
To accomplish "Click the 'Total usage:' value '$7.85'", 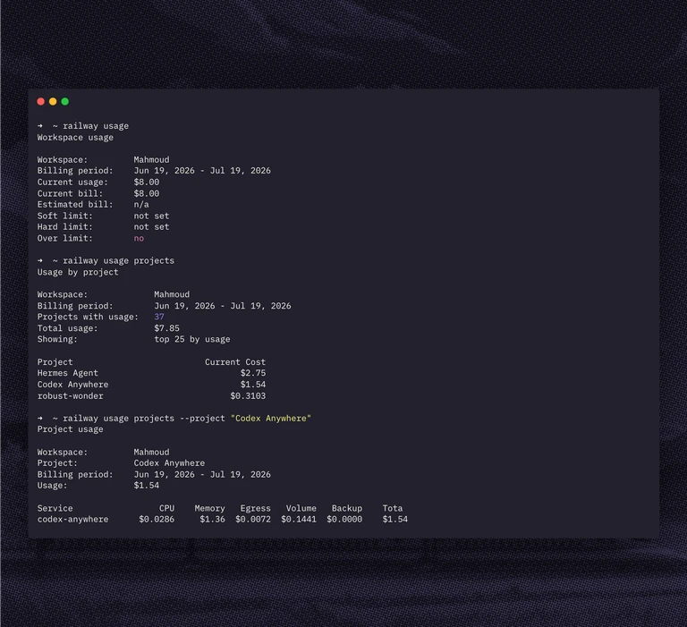I will [166, 328].
